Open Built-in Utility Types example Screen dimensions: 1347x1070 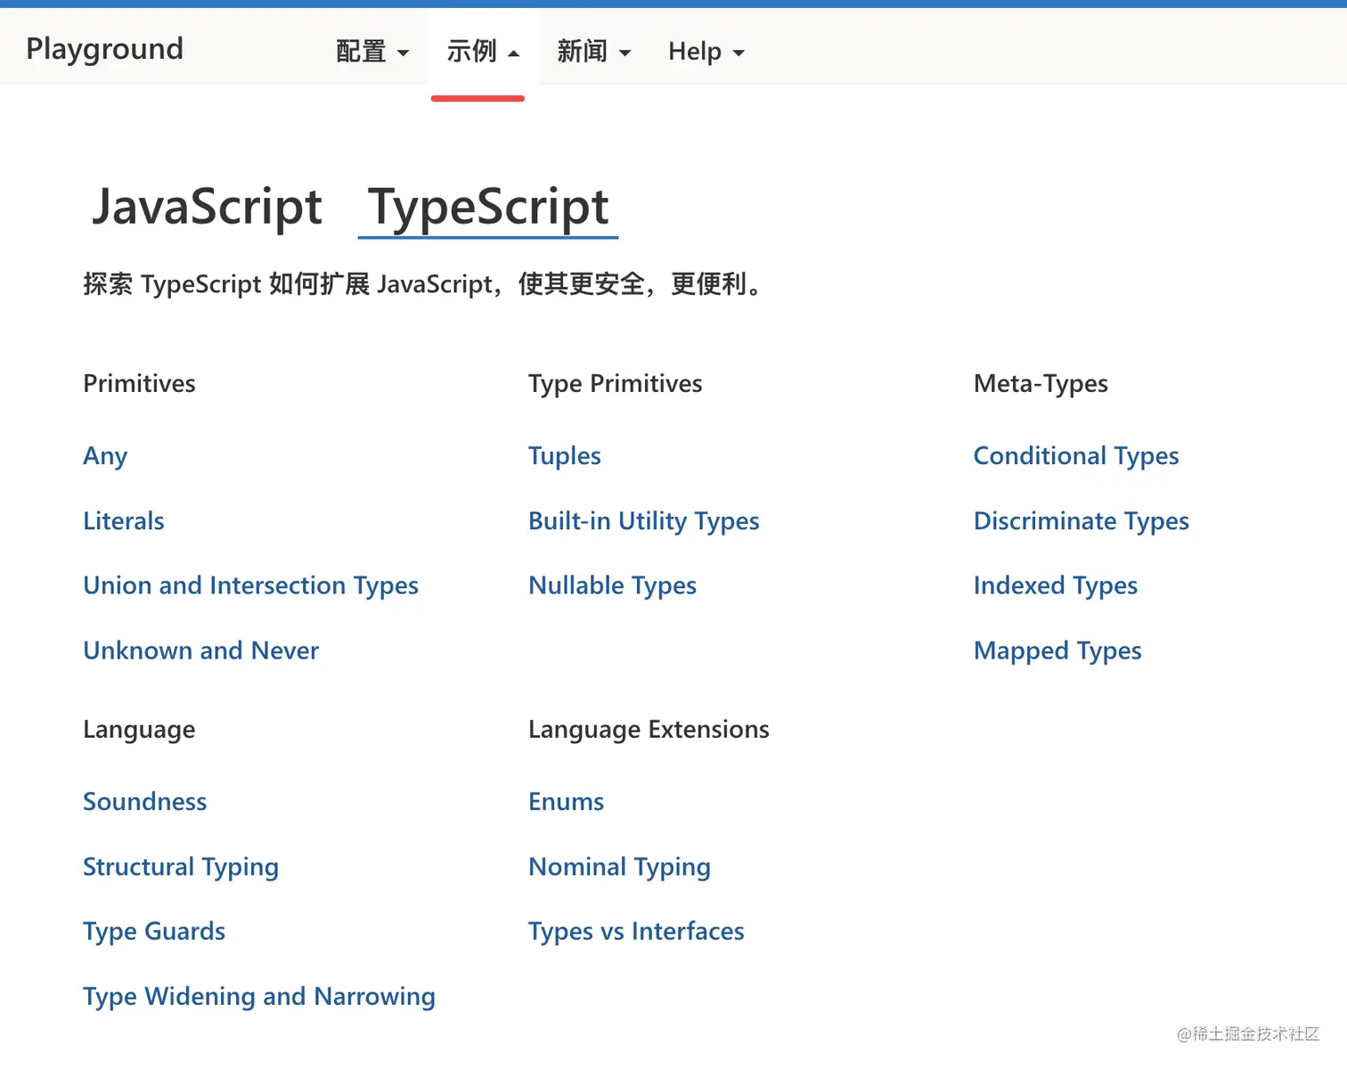(x=643, y=521)
